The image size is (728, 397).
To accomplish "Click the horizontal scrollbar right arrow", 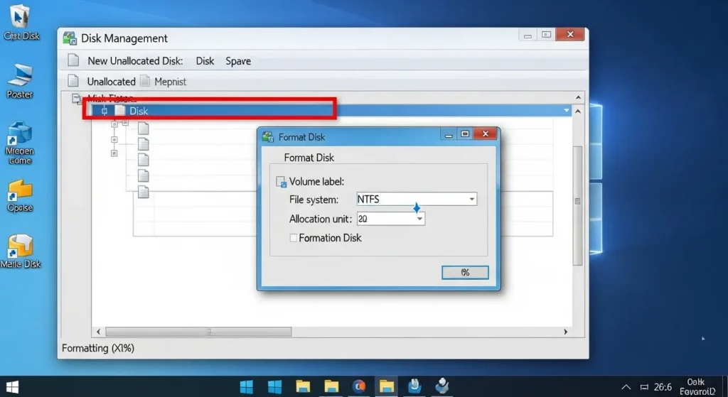I will (565, 332).
